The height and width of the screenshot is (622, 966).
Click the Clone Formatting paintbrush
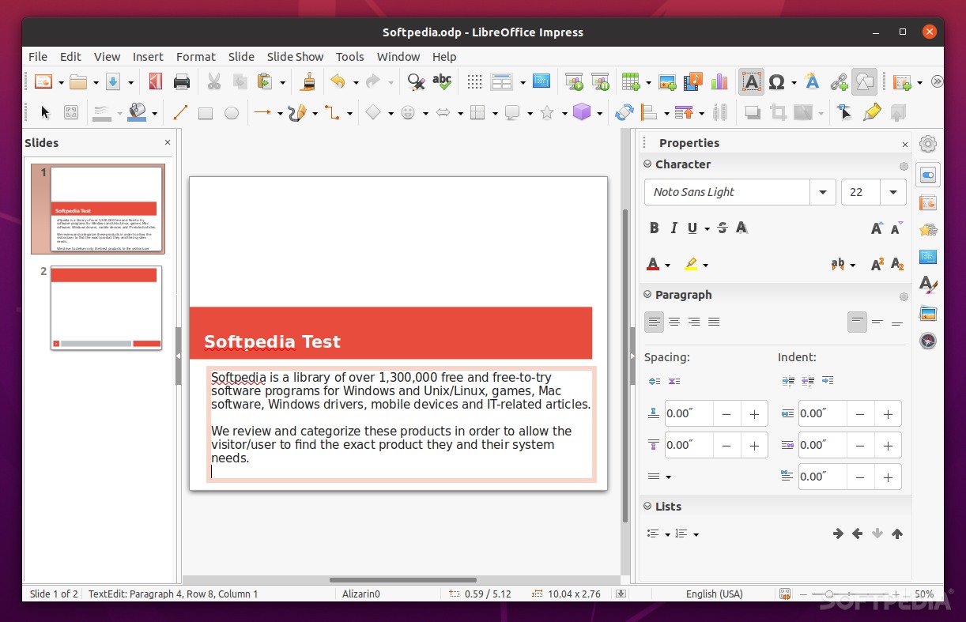(308, 81)
